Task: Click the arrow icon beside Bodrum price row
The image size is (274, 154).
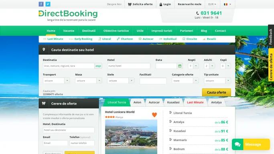Action: 170,149
